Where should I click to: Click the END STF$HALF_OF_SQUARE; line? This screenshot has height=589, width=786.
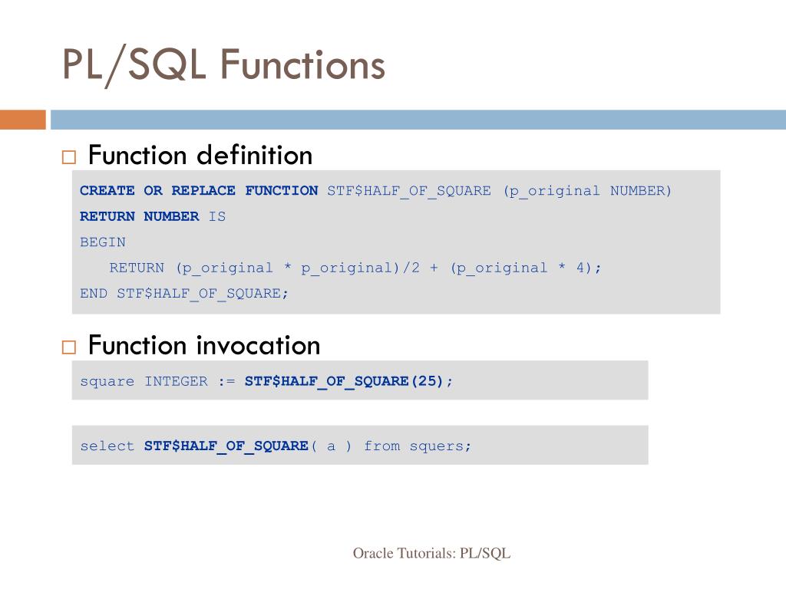(184, 294)
